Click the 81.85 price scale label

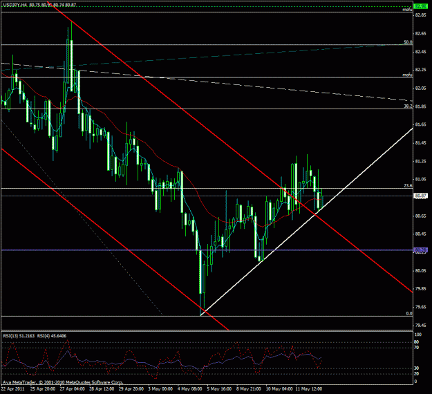pyautogui.click(x=420, y=106)
